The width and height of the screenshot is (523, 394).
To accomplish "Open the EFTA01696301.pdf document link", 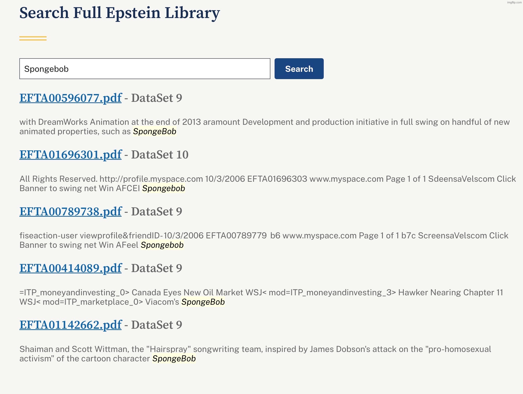I will coord(71,155).
